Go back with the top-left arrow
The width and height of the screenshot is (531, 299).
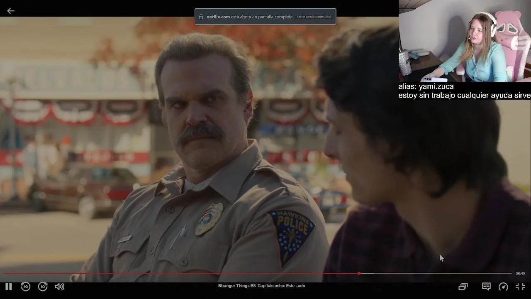click(11, 11)
